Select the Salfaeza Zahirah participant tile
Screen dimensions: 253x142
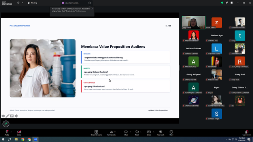[x=193, y=49]
